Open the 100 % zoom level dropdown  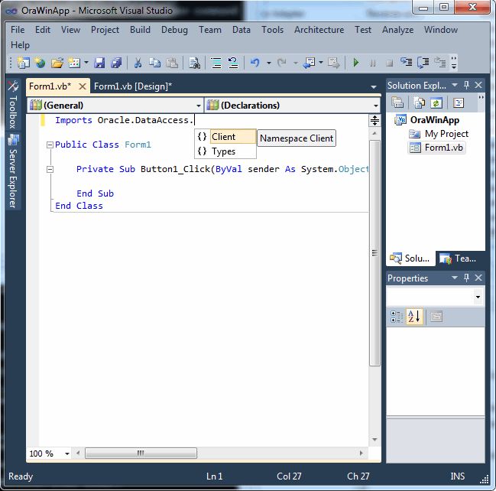pos(66,454)
